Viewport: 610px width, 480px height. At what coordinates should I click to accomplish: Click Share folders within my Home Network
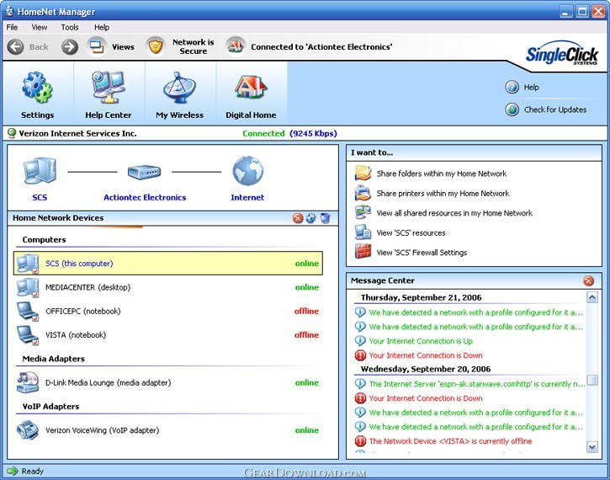pos(441,173)
